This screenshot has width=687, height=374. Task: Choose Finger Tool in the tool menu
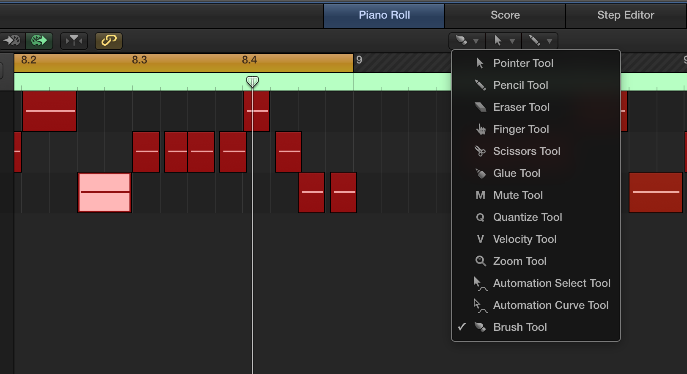click(x=536, y=129)
